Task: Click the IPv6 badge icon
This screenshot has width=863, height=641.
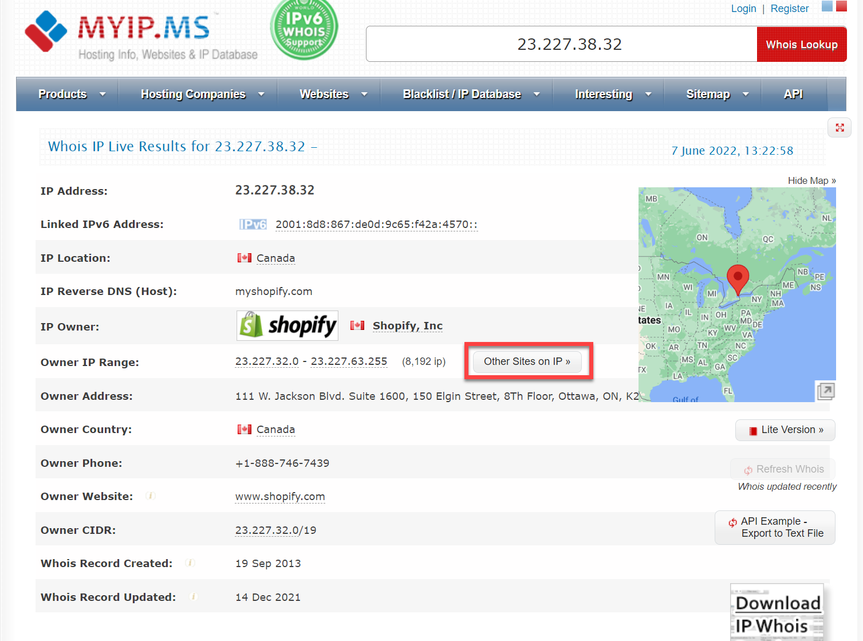Action: pos(253,225)
